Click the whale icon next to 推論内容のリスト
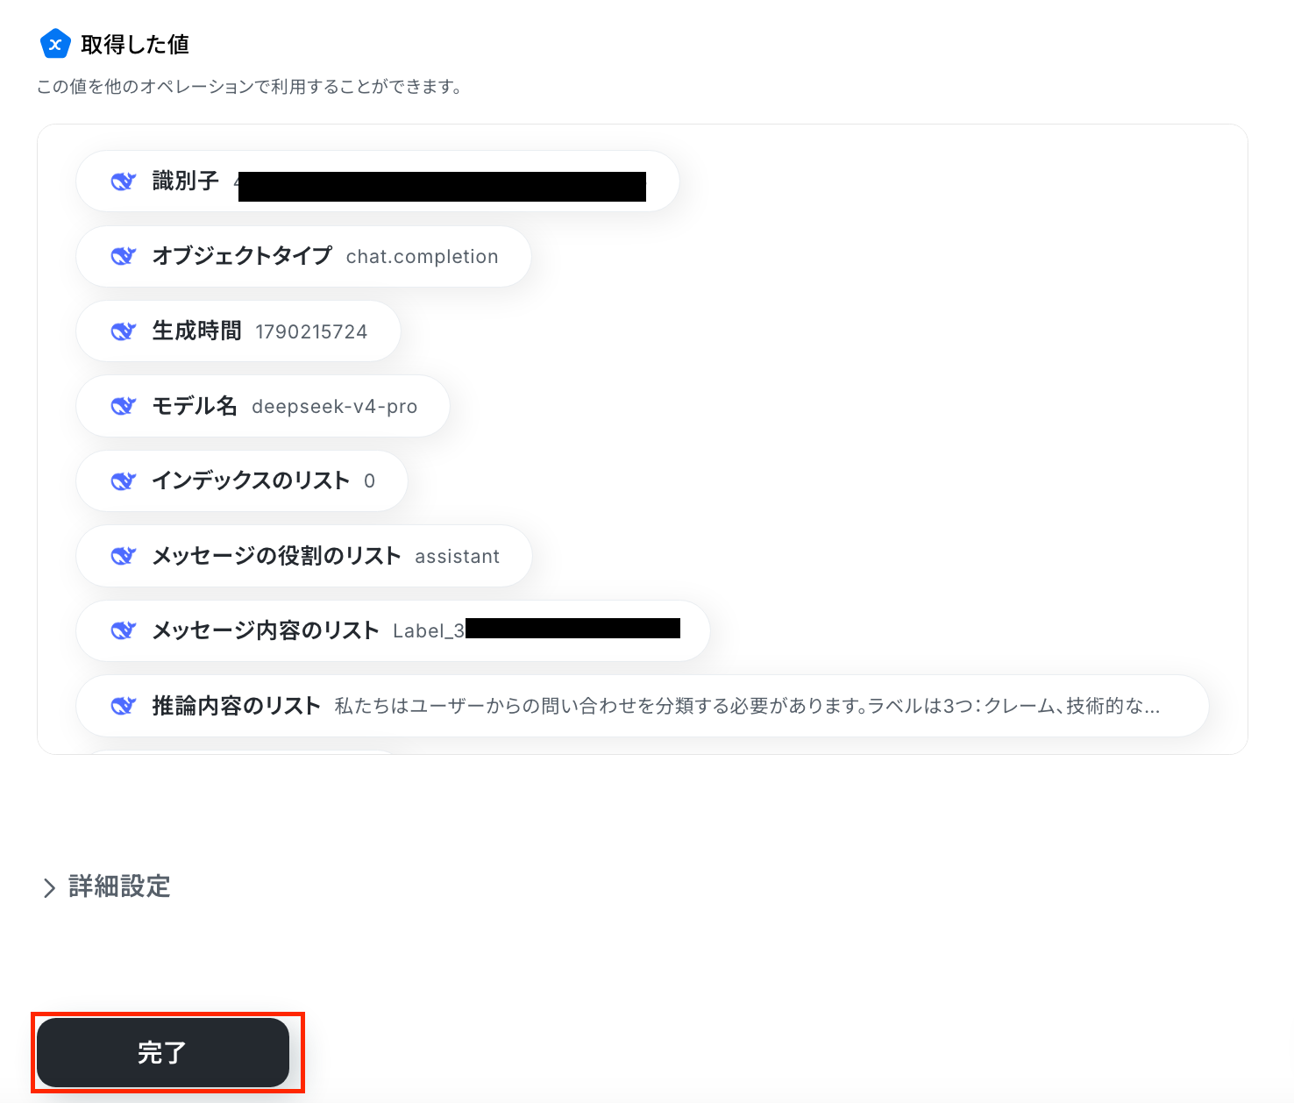The height and width of the screenshot is (1103, 1294). click(x=123, y=706)
